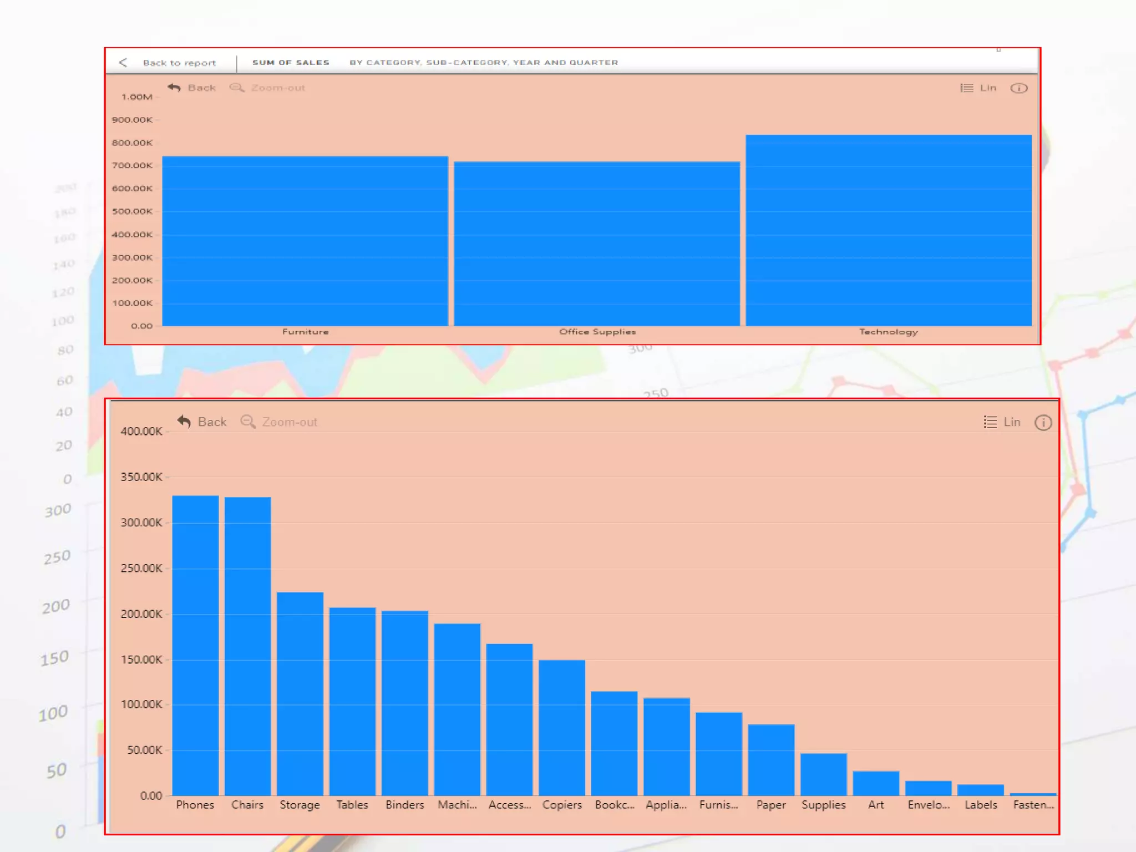The image size is (1136, 852).
Task: Click the Back to report chevron arrow
Action: click(x=123, y=62)
